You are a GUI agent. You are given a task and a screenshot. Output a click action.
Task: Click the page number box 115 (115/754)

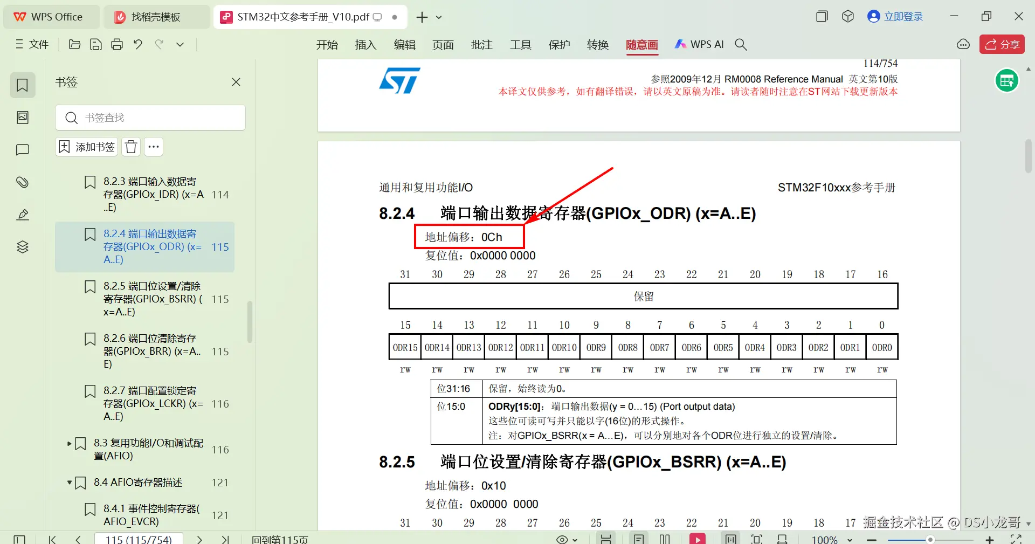point(139,539)
